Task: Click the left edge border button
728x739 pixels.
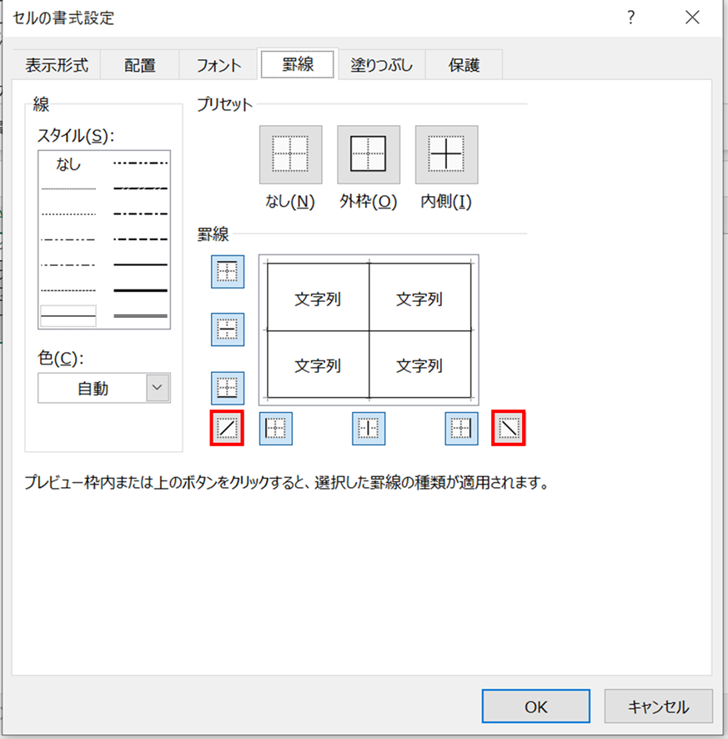Action: [x=275, y=429]
